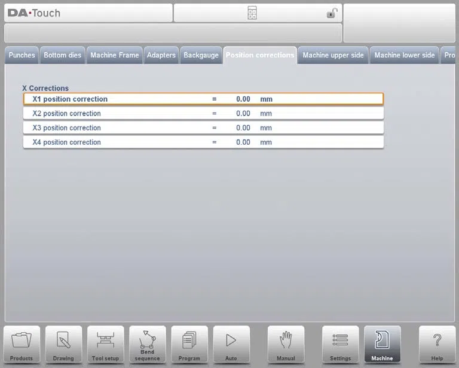Switch to Machine upper side tab
This screenshot has width=459, height=368.
333,55
